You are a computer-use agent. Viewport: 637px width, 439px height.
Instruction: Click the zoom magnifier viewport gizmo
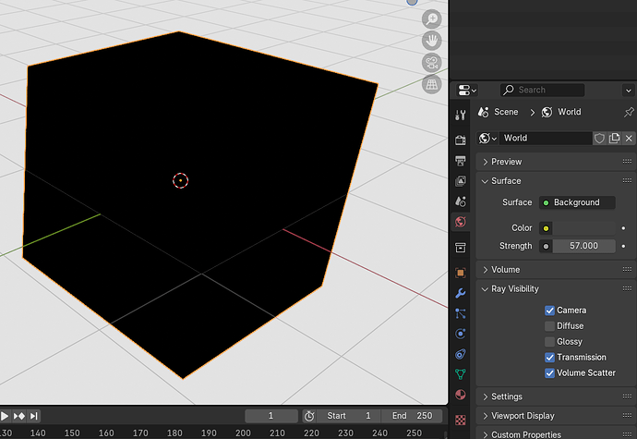431,19
